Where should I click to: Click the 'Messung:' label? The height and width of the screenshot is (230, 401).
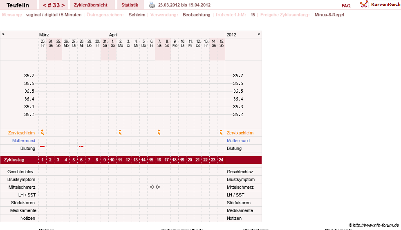tap(12, 15)
